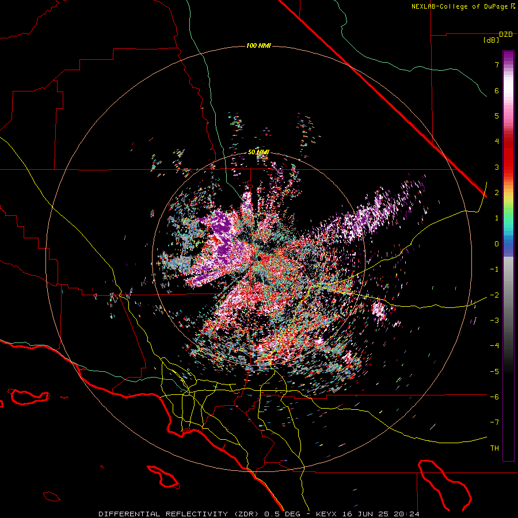Viewport: 518px width, 518px height.
Task: Click the -4 value on the color scale
Action: click(494, 346)
